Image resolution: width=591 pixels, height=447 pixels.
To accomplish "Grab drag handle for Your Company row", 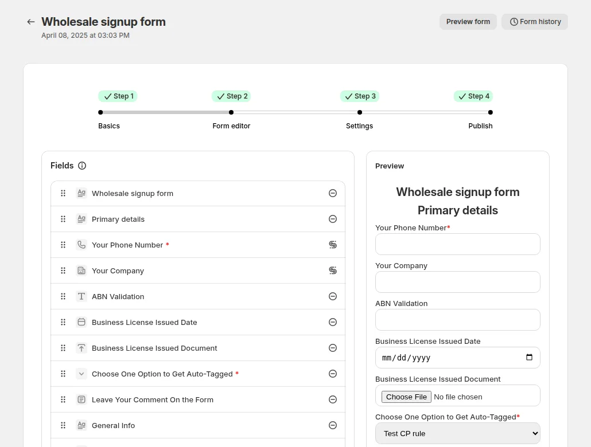I will tap(63, 270).
